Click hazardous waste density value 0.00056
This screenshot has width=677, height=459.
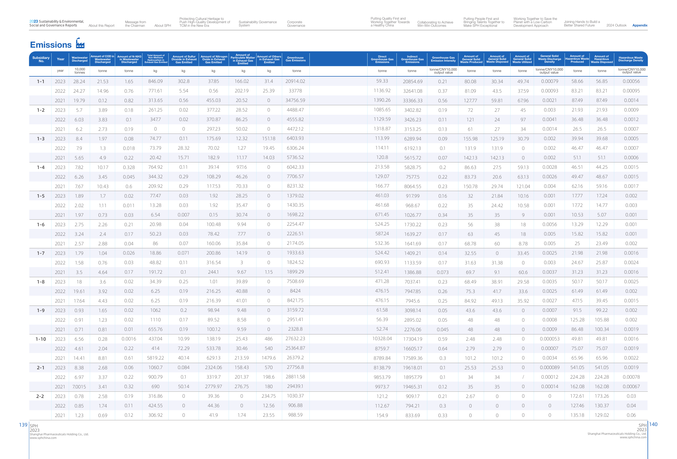click(631, 81)
